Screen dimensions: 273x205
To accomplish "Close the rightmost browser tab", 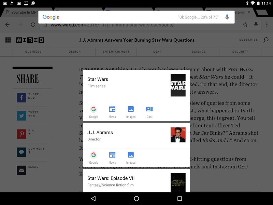I will tap(249, 12).
